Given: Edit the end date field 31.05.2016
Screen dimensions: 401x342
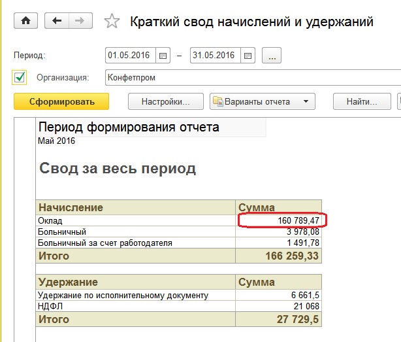Looking at the screenshot, I should (x=216, y=56).
